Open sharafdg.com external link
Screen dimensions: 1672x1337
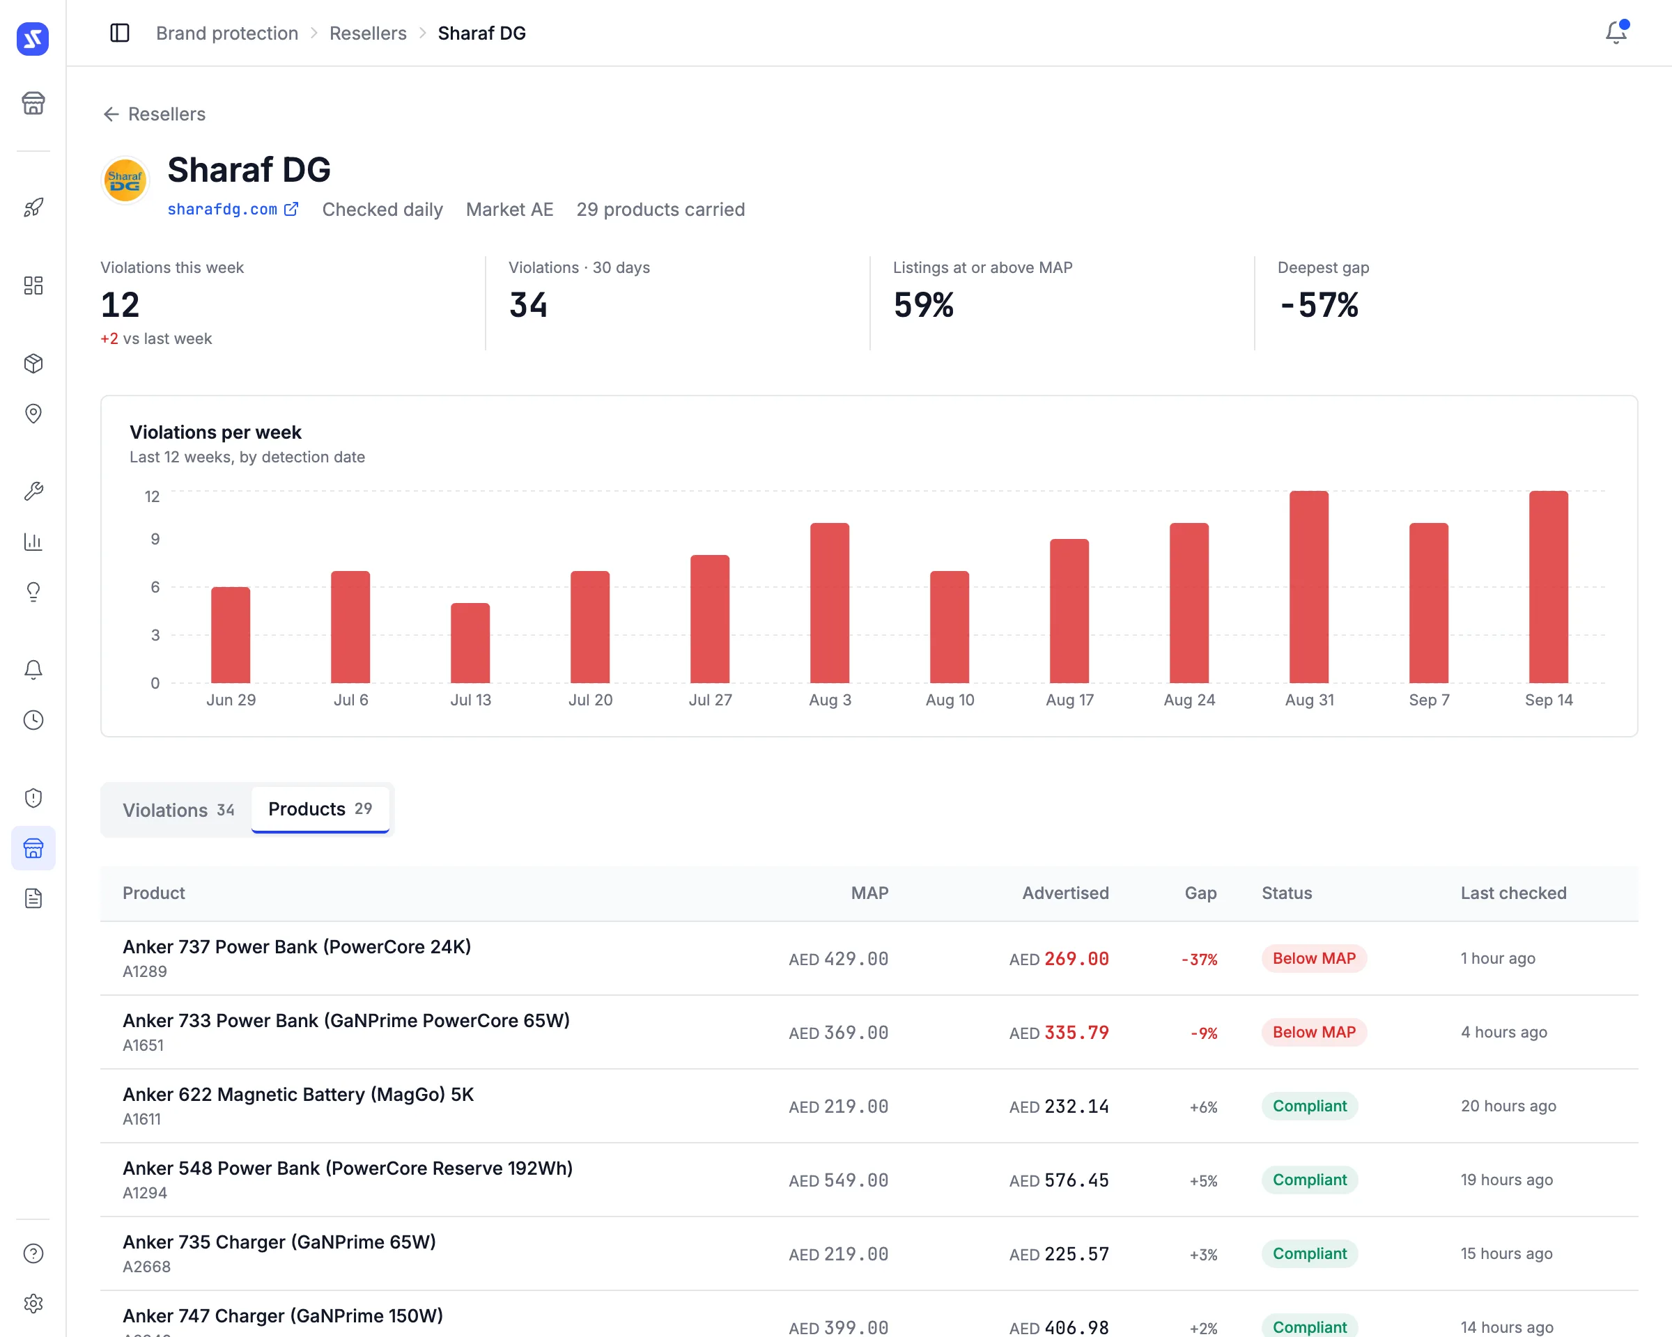[233, 210]
